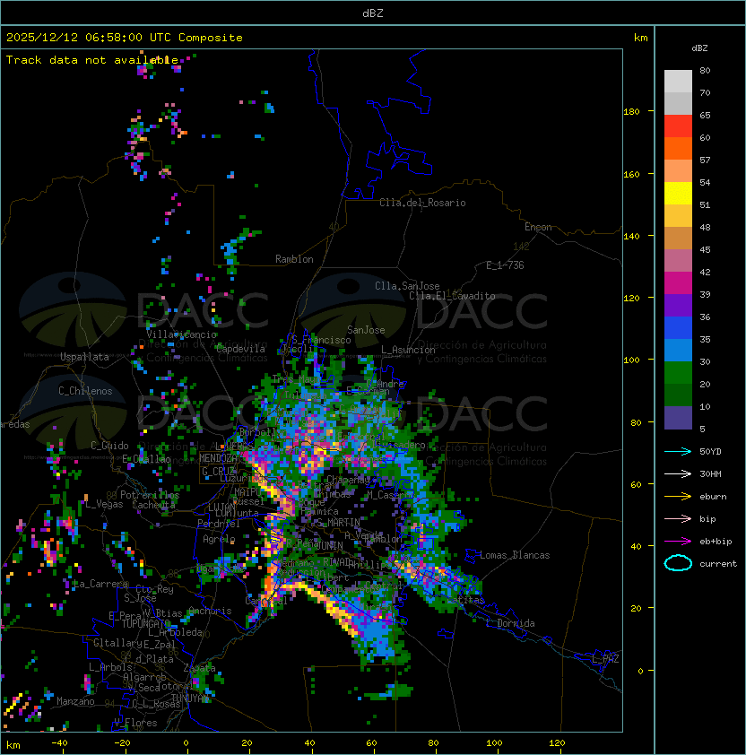Click the 'Anchoris' map label
The image size is (746, 755).
(x=210, y=611)
